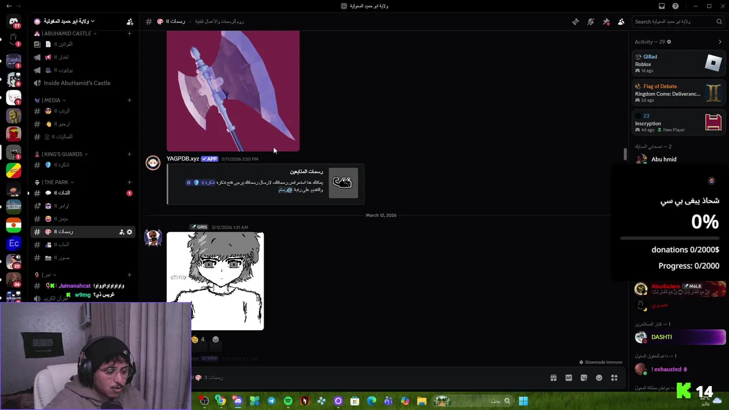729x410 pixels.
Task: Open the ميمز channel
Action: click(x=83, y=219)
